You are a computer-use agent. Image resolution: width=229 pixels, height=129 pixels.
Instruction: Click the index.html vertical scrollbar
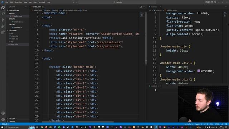point(146,38)
